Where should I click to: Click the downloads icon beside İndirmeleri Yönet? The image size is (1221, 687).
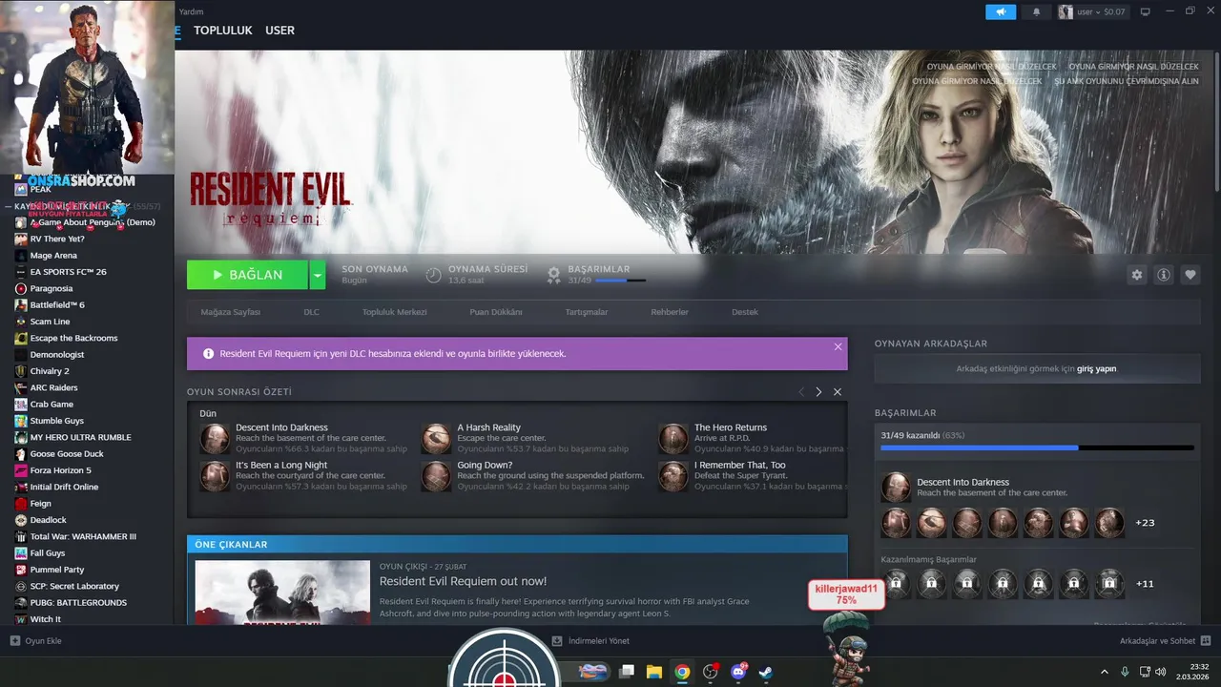558,641
